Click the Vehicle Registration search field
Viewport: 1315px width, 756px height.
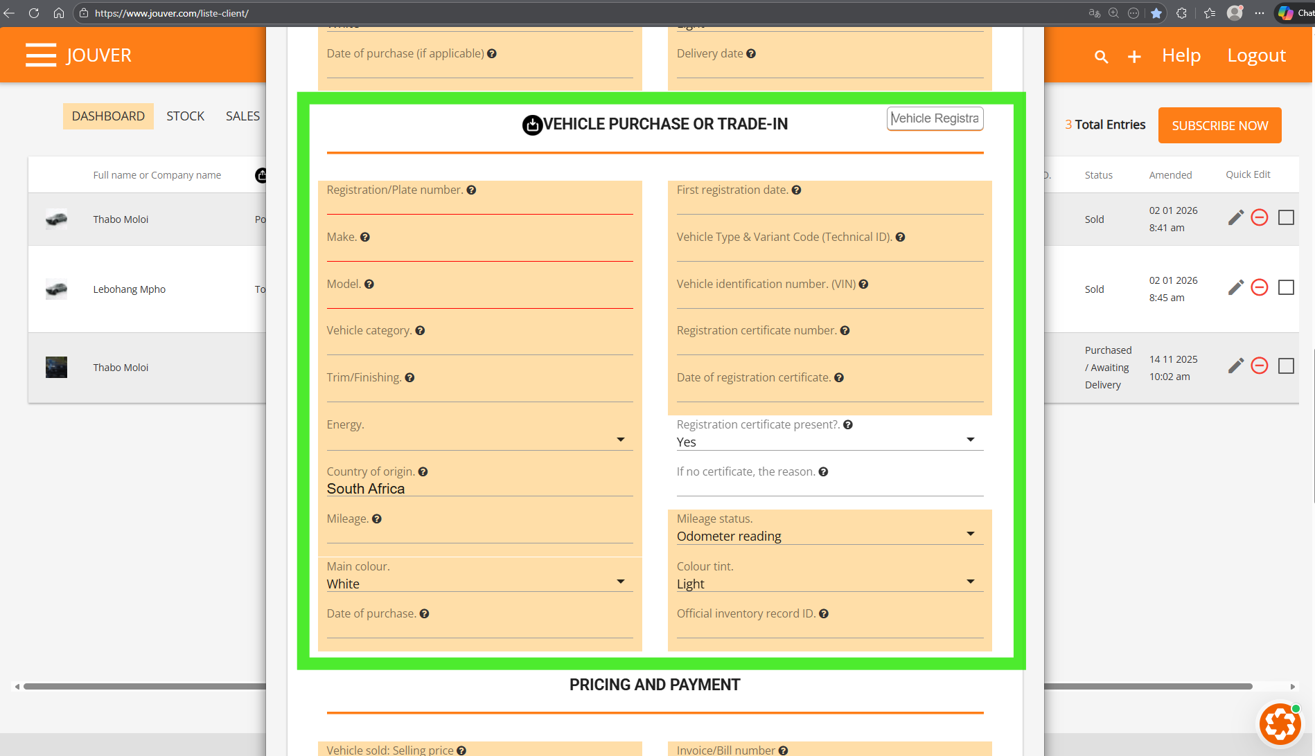pyautogui.click(x=935, y=118)
